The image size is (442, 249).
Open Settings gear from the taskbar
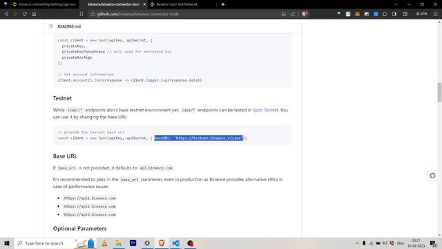coord(147,243)
